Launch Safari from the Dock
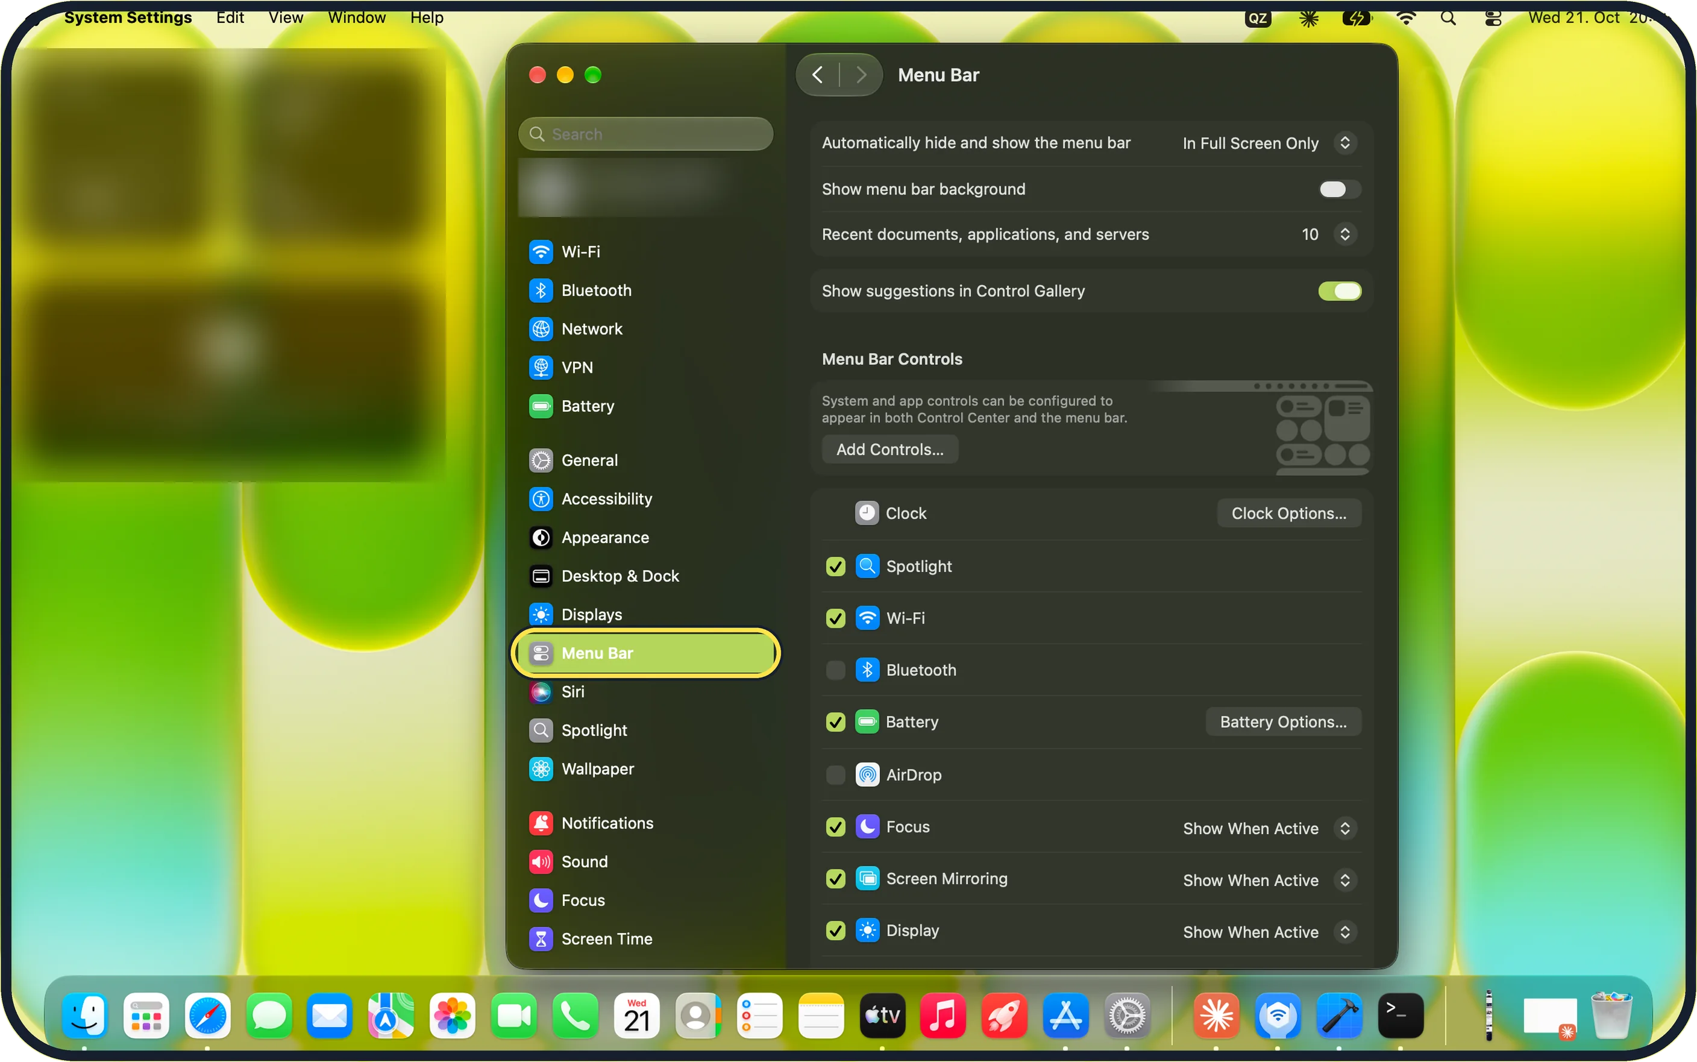 207,1016
